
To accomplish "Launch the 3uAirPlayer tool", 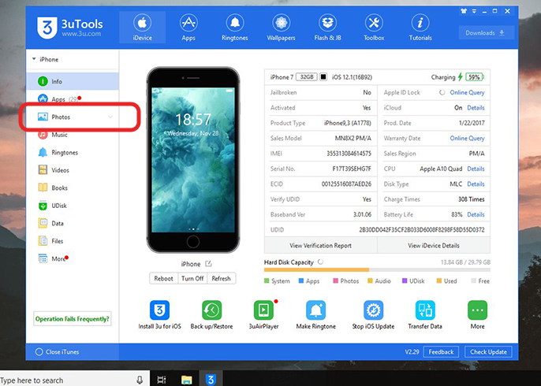I will point(263,310).
